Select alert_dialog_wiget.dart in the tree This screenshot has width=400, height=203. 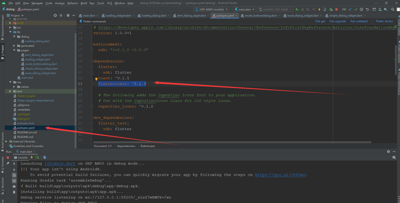click(x=39, y=55)
